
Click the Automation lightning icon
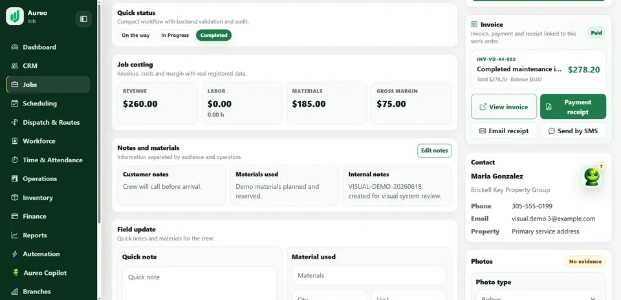(x=15, y=253)
